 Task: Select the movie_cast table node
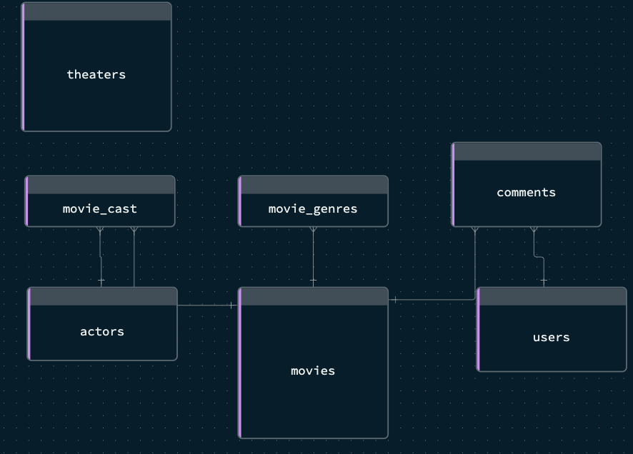click(100, 201)
